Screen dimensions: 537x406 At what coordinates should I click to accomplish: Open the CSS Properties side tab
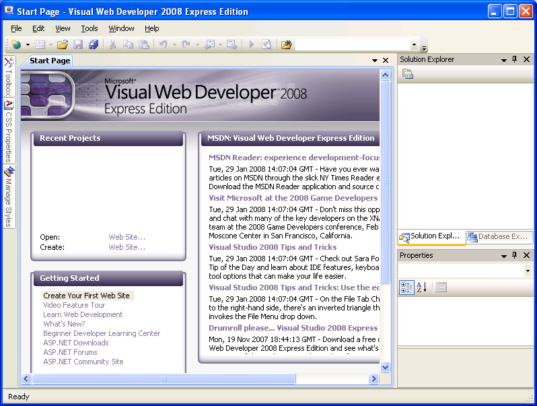tap(9, 132)
